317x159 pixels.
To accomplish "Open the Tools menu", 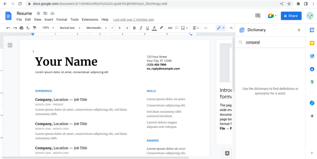I will point(74,20).
